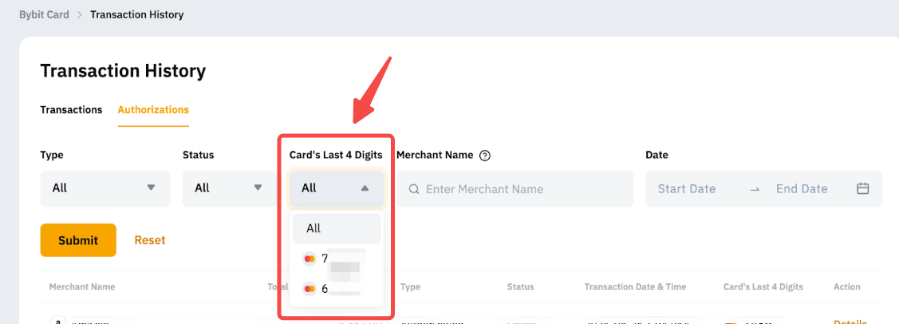Click Mastercard logo of card starting with 7
This screenshot has height=324, width=899.
coord(310,259)
